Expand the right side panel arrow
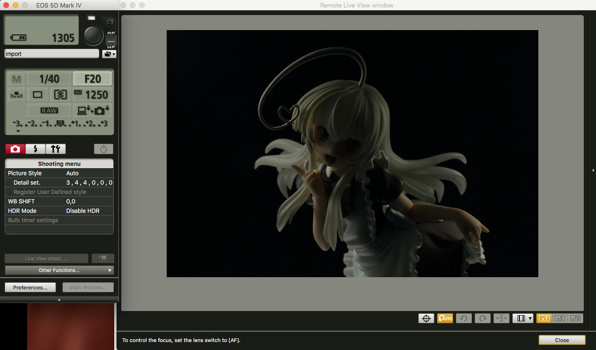 (593, 170)
